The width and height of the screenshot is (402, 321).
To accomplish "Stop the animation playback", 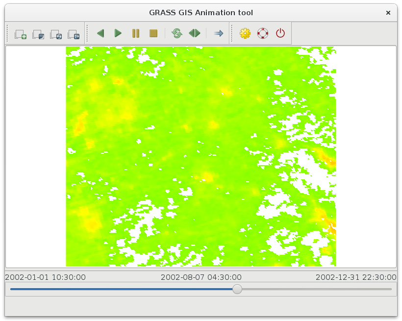I will [x=153, y=33].
